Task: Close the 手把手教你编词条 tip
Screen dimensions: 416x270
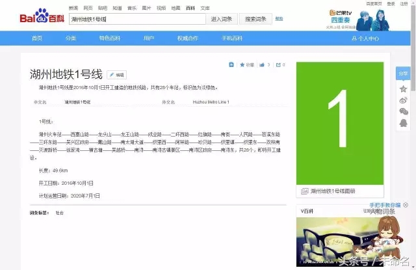Action: (406, 205)
